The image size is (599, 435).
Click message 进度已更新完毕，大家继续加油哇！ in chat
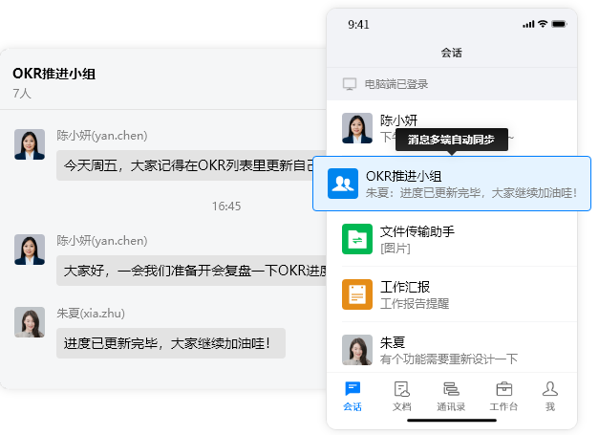[x=171, y=343]
